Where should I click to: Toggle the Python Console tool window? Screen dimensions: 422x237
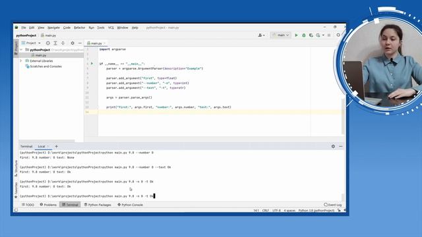tap(130, 205)
